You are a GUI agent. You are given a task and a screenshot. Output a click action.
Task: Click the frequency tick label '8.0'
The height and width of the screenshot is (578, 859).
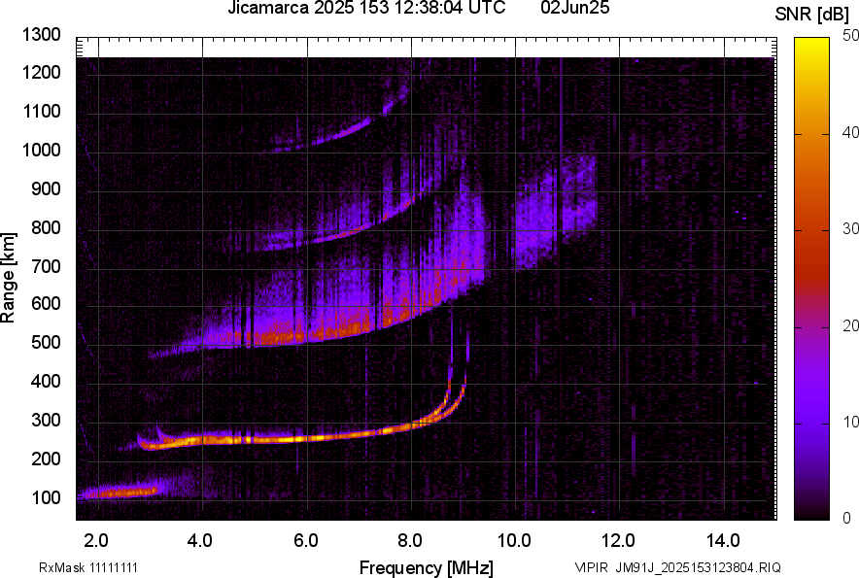click(410, 541)
